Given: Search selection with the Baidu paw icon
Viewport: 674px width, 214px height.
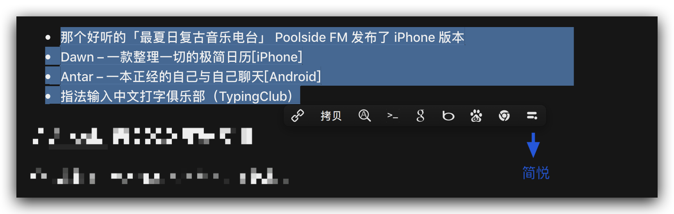Looking at the screenshot, I should point(476,116).
